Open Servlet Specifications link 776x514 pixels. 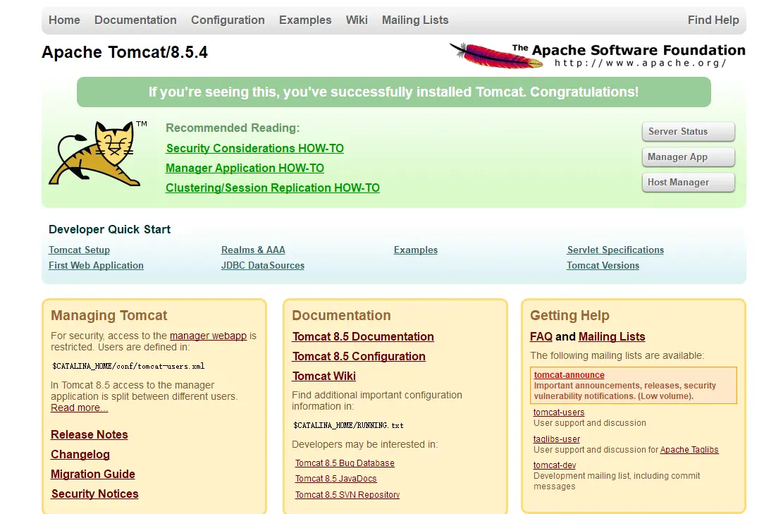click(615, 250)
